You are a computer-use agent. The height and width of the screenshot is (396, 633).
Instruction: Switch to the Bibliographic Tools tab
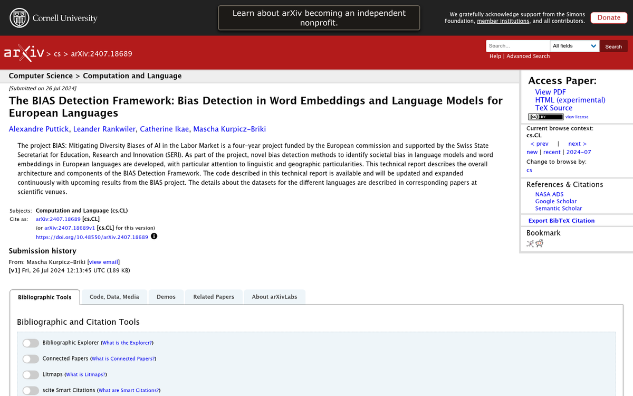[x=45, y=297]
